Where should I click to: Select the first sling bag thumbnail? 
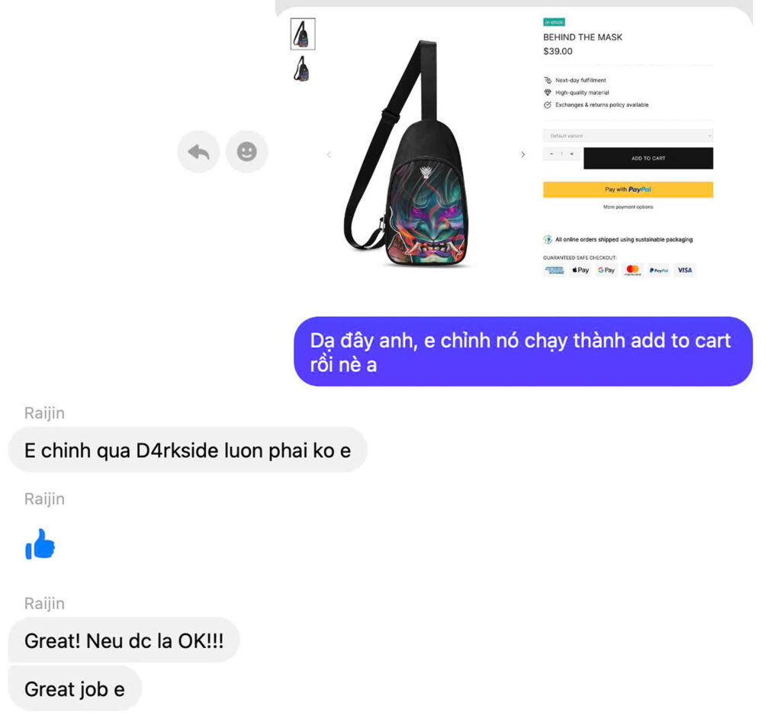tap(303, 34)
